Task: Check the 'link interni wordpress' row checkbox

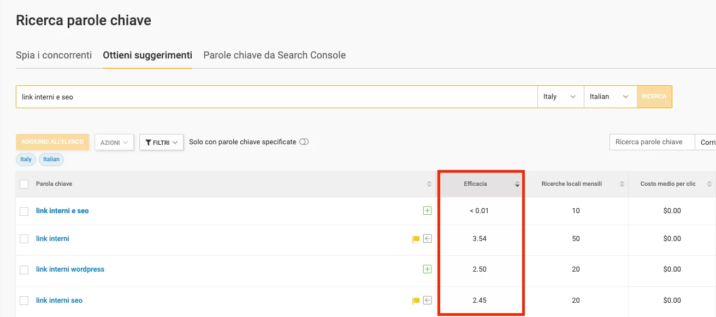Action: coord(24,269)
